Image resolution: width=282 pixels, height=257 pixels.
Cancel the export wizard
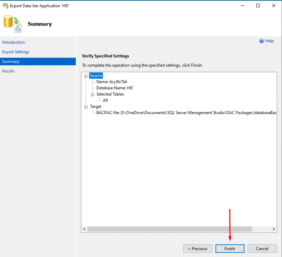[262, 248]
